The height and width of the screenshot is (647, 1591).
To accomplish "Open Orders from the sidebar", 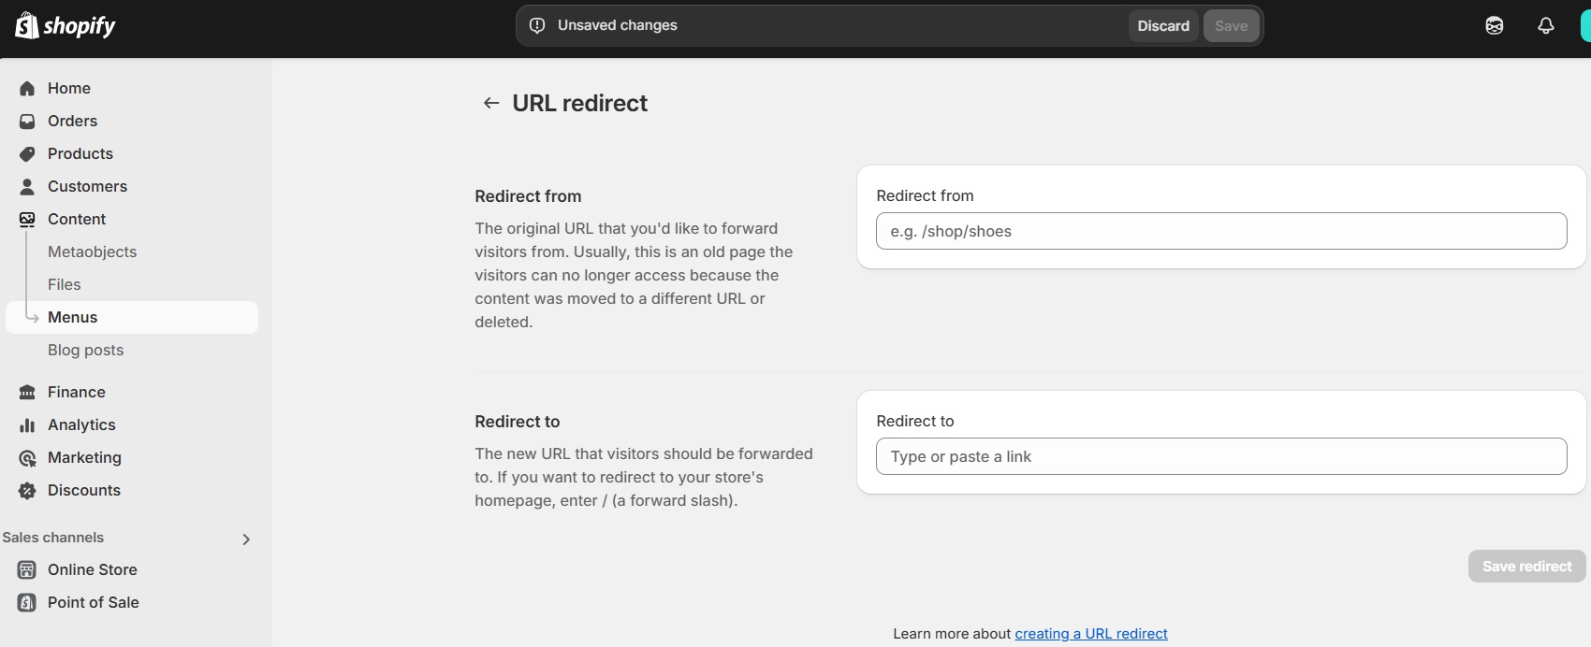I will [72, 121].
